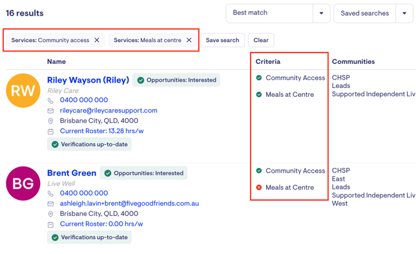
Task: Open Riley Wayson's profile link
Action: (x=88, y=80)
